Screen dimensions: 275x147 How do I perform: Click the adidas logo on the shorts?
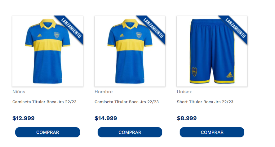(x=229, y=75)
